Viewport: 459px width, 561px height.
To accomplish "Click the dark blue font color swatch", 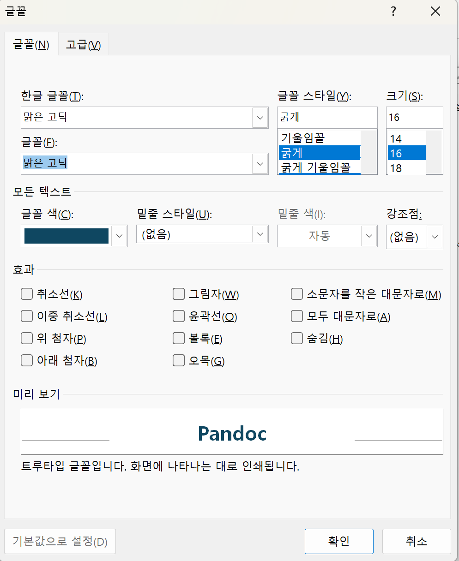I will click(x=66, y=236).
